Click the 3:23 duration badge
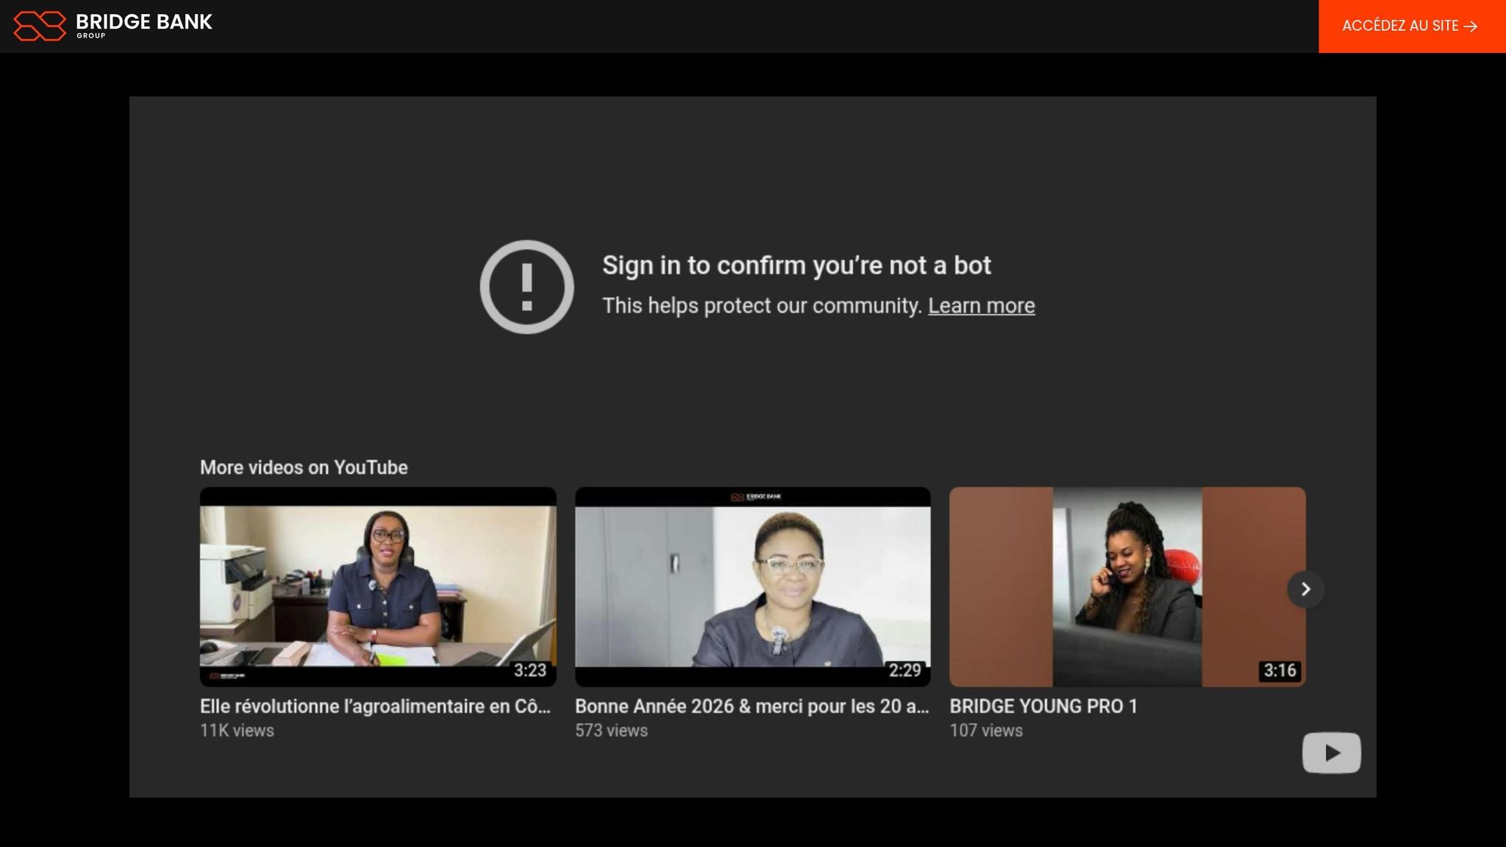The width and height of the screenshot is (1506, 847). point(529,671)
